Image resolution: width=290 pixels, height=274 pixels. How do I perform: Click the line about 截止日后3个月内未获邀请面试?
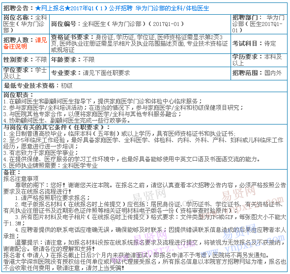[136, 255]
